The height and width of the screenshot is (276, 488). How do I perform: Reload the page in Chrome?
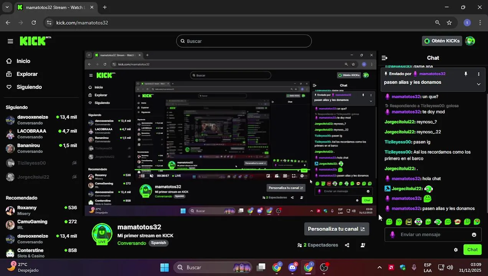[34, 23]
